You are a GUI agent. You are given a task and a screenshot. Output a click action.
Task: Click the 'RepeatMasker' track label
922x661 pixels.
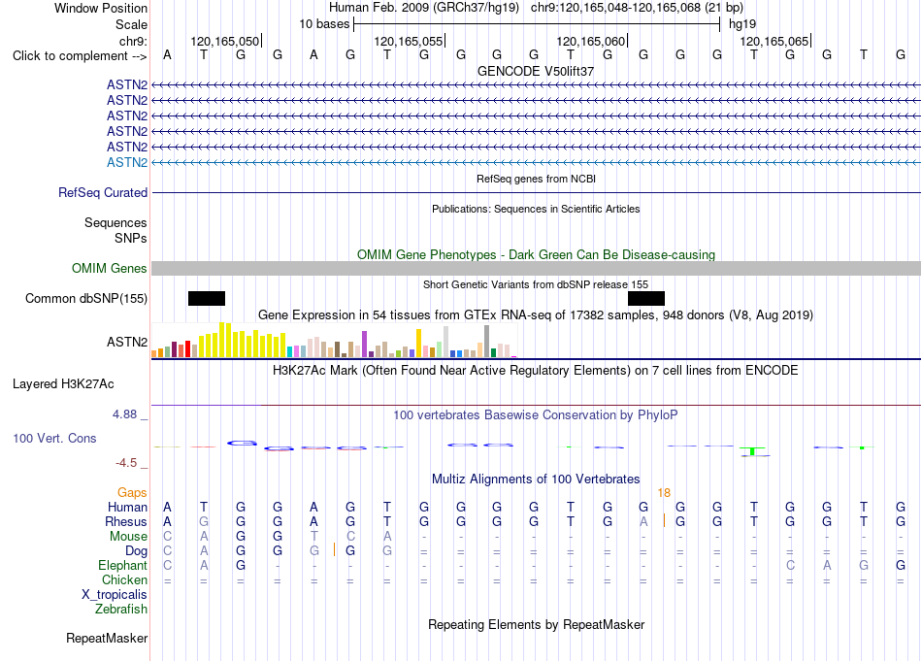click(x=107, y=638)
